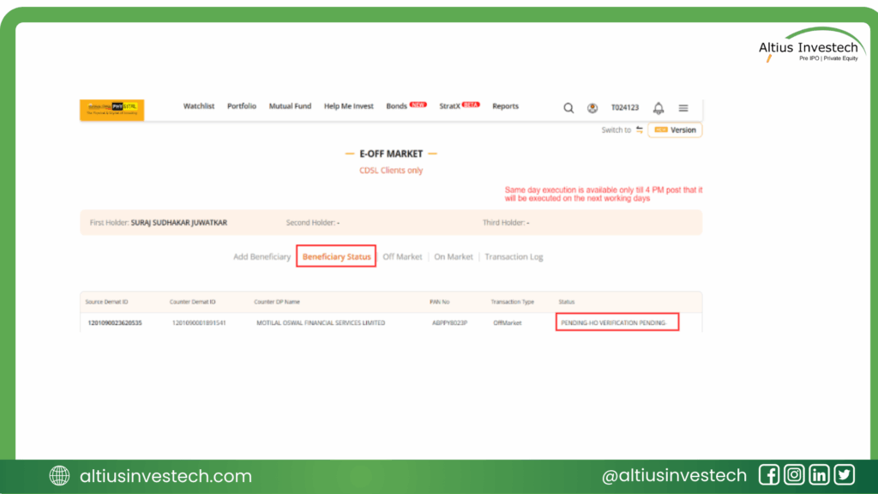Click the Facebook icon in footer

point(769,475)
